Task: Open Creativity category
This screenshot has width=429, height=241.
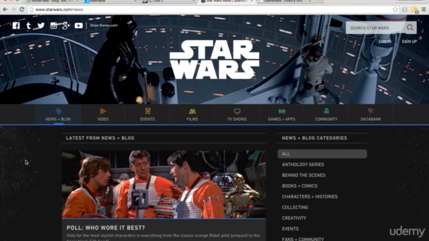Action: [294, 218]
